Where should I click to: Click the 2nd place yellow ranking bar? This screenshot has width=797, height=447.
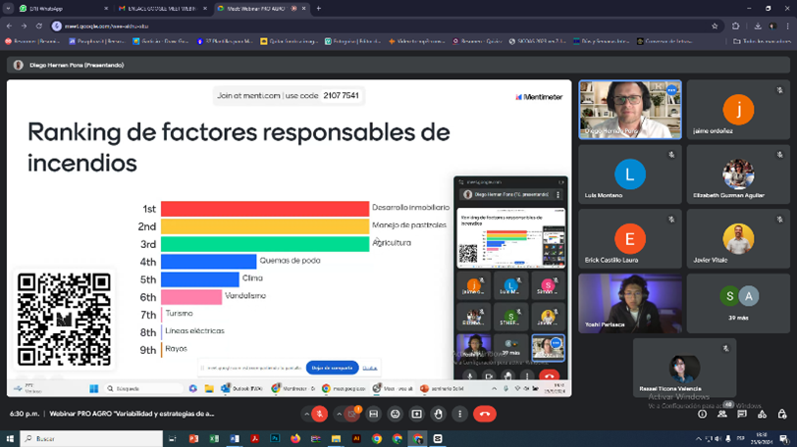pos(265,226)
